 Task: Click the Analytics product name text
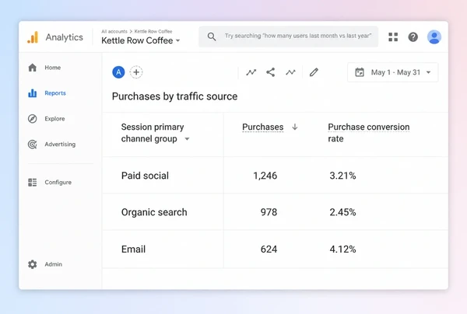tap(65, 37)
